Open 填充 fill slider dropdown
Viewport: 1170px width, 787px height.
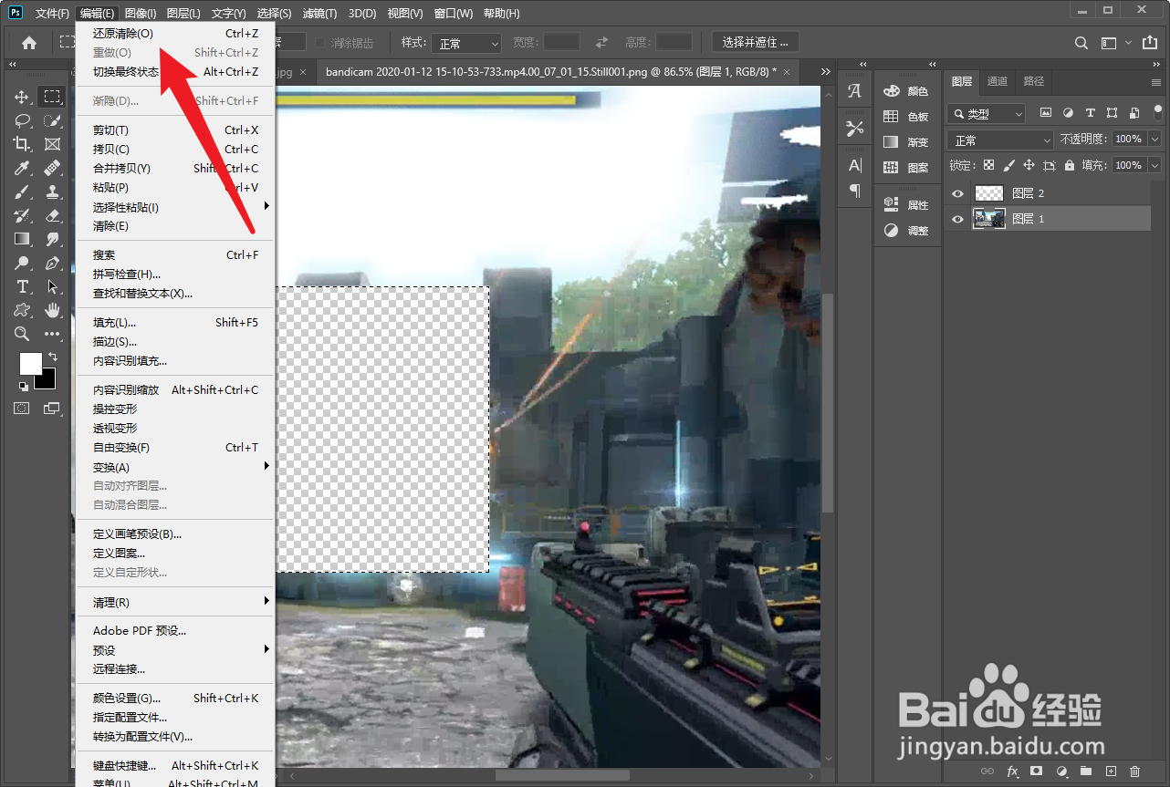click(x=1154, y=165)
